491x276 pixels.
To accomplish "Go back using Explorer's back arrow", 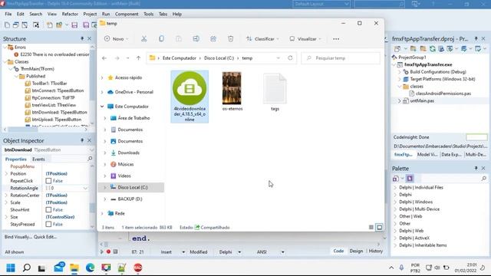I will tap(104, 58).
